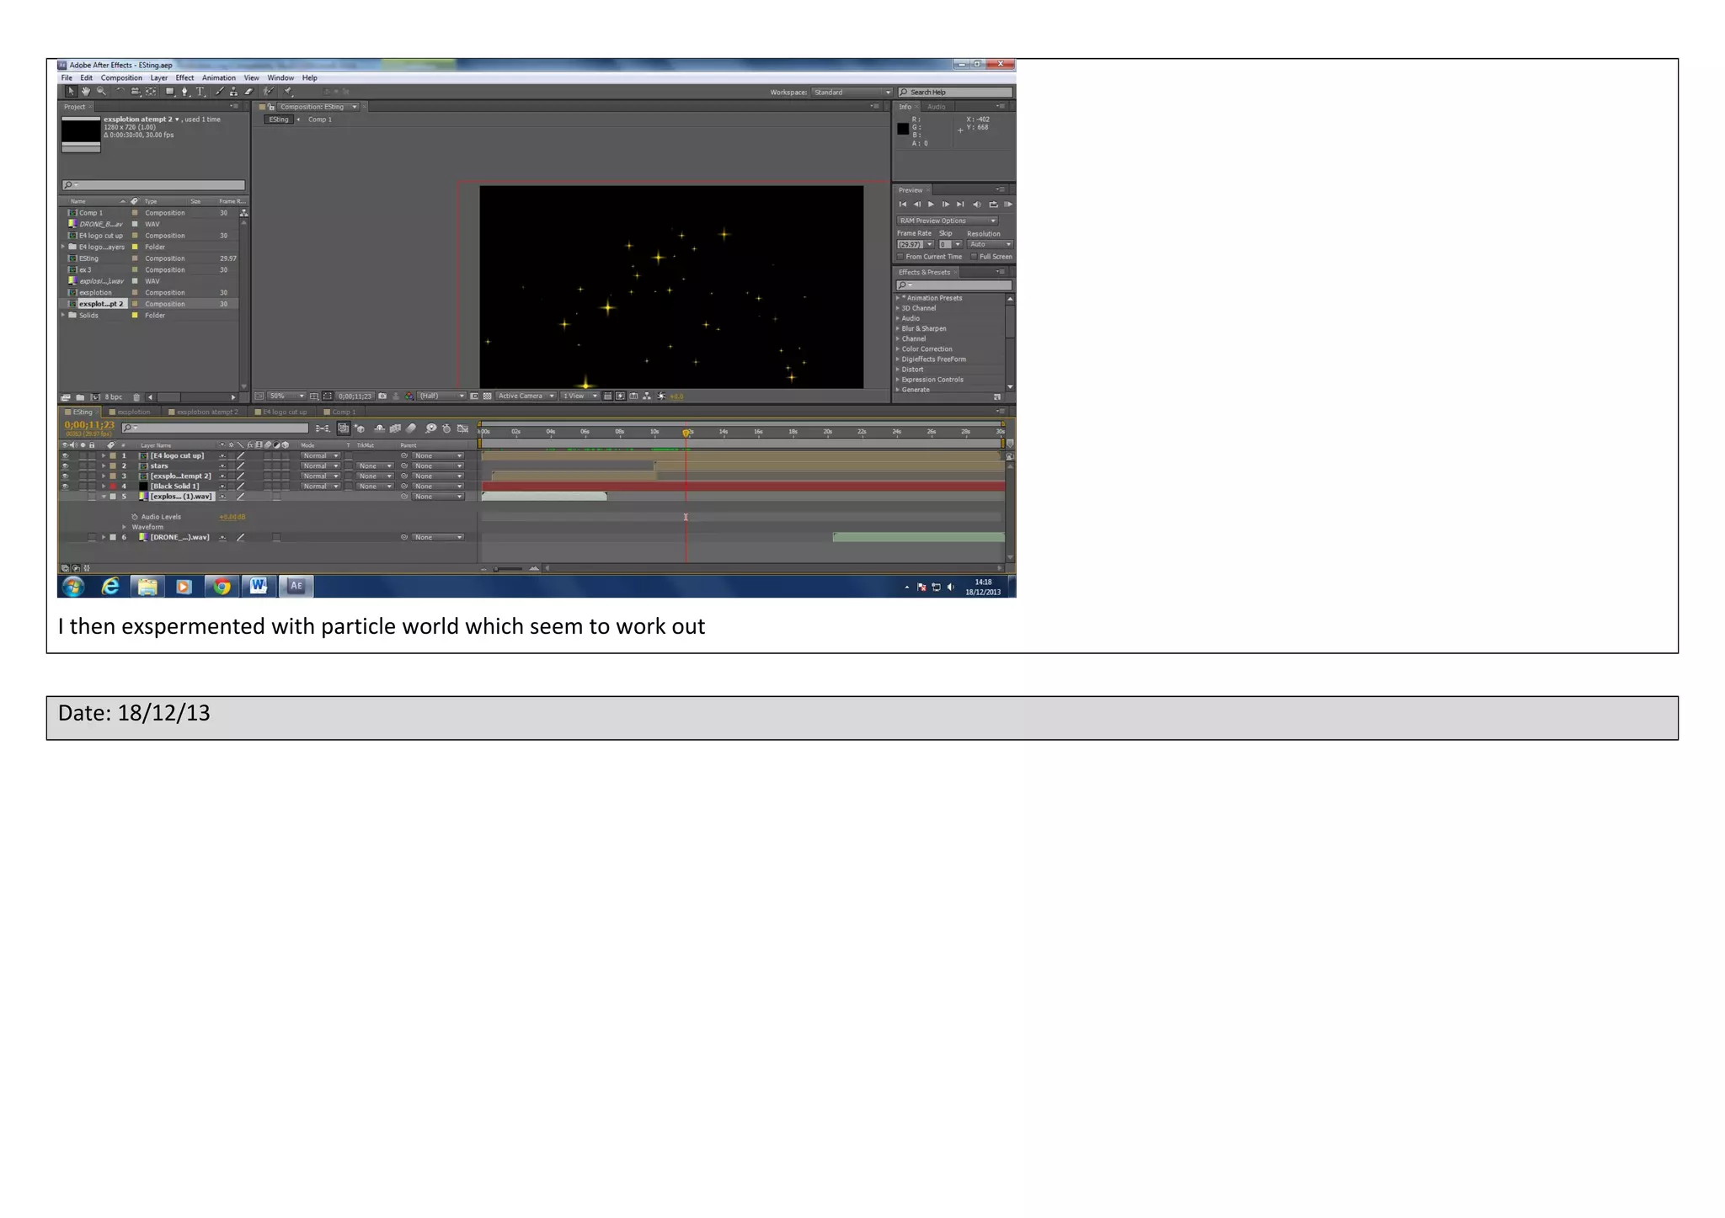Open Microsoft Word from taskbar
The image size is (1725, 1218).
coord(259,587)
